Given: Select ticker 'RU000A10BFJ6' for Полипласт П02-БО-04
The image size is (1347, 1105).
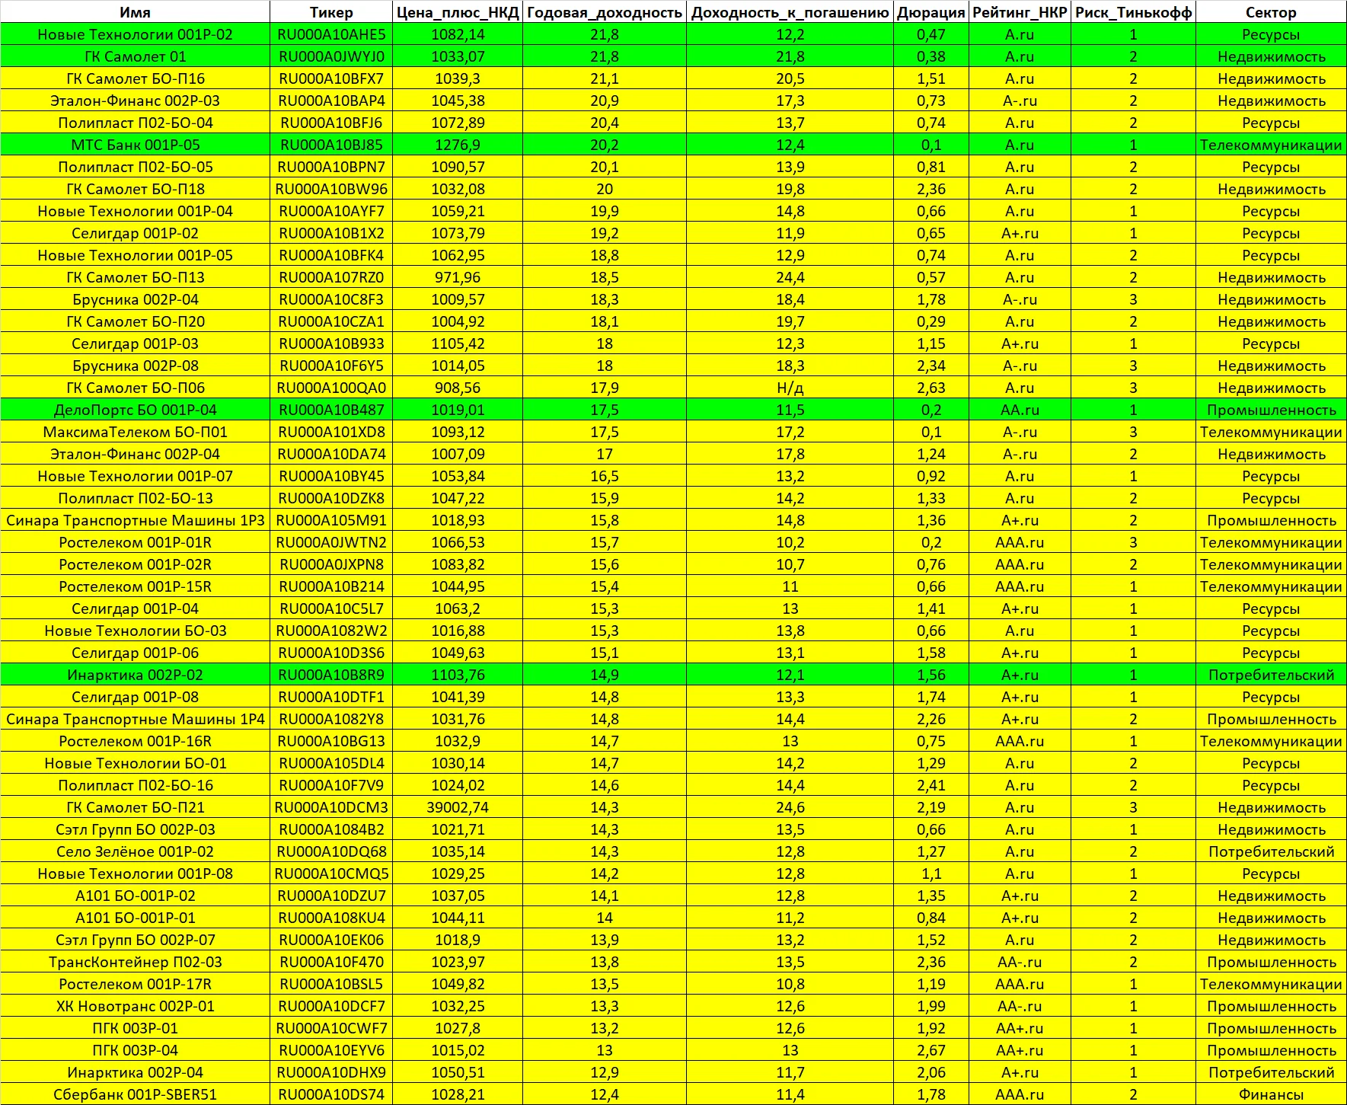Looking at the screenshot, I should (332, 123).
